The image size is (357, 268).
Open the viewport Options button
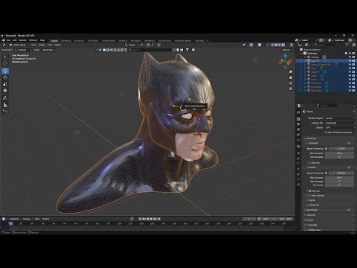coord(287,50)
